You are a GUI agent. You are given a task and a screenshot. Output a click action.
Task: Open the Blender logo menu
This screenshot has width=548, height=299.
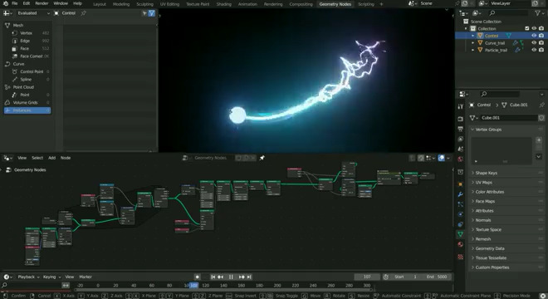click(x=5, y=3)
